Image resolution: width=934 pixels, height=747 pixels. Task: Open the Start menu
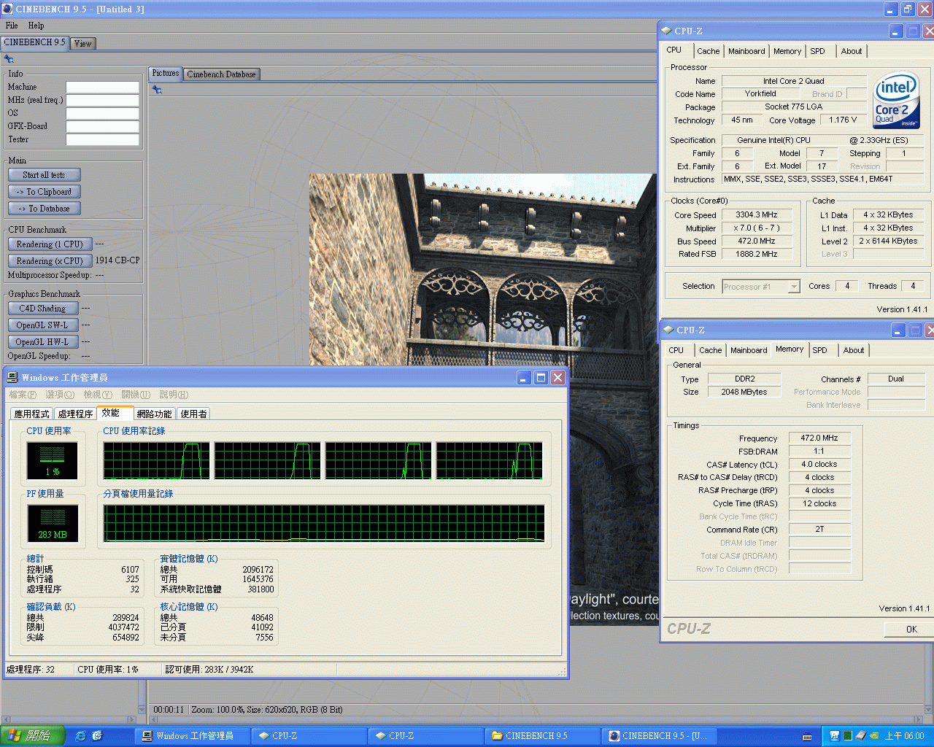pyautogui.click(x=33, y=735)
